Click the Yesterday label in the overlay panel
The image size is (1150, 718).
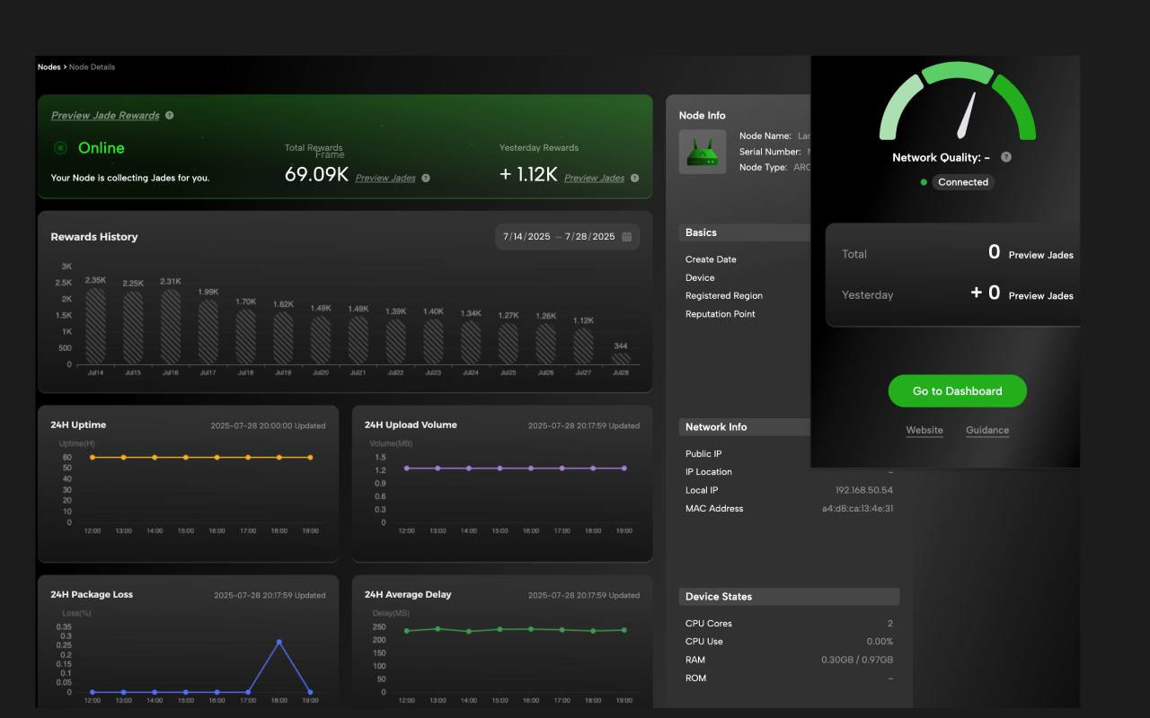pyautogui.click(x=868, y=294)
